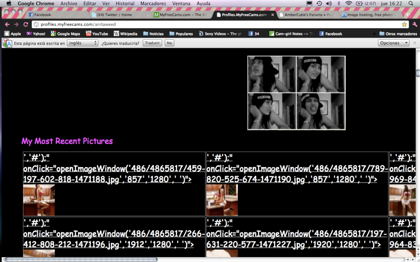Click the My Most Recent Pictures heading
Screen dimensions: 420x262
[x=67, y=141]
